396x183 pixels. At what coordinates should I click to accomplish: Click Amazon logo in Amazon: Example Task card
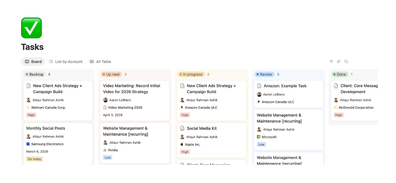[x=259, y=102]
